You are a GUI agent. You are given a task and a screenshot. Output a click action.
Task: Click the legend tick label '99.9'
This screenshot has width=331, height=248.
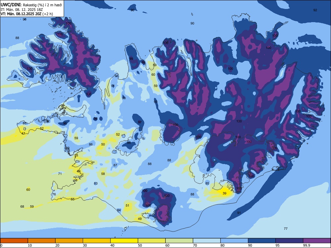point(307,245)
